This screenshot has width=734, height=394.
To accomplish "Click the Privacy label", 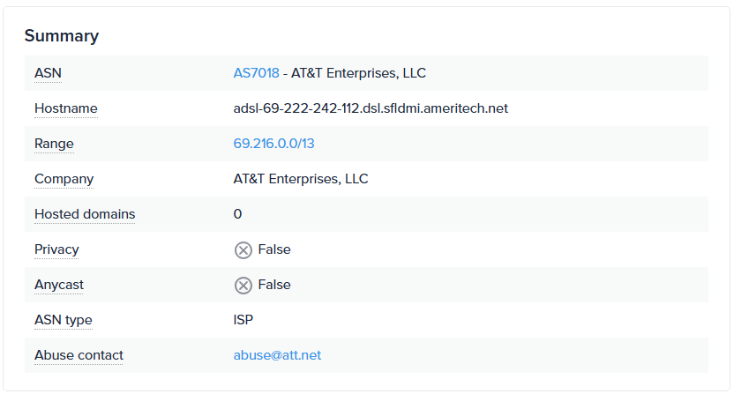I will [x=56, y=249].
